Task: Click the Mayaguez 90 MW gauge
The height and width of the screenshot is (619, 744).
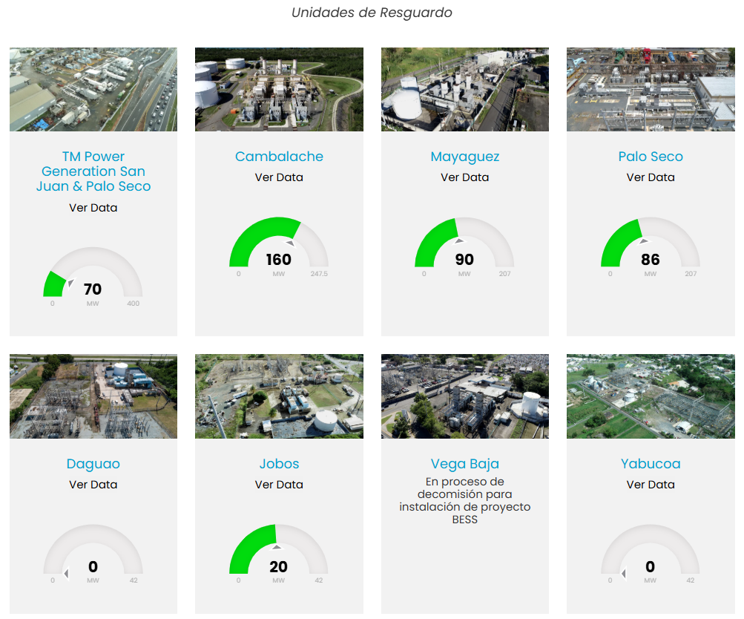Action: click(464, 245)
